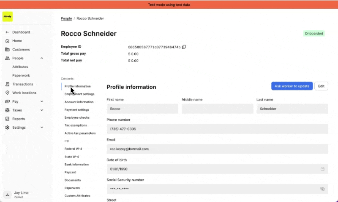Open the Paperwork item under People in the sidebar
The image size is (338, 202).
21,76
